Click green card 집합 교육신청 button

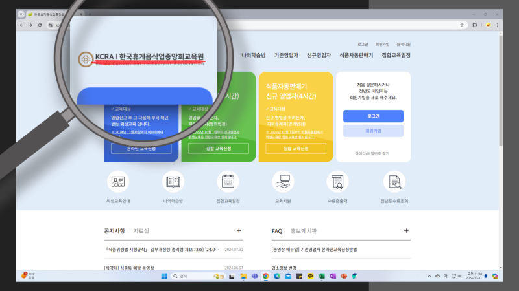(219, 149)
